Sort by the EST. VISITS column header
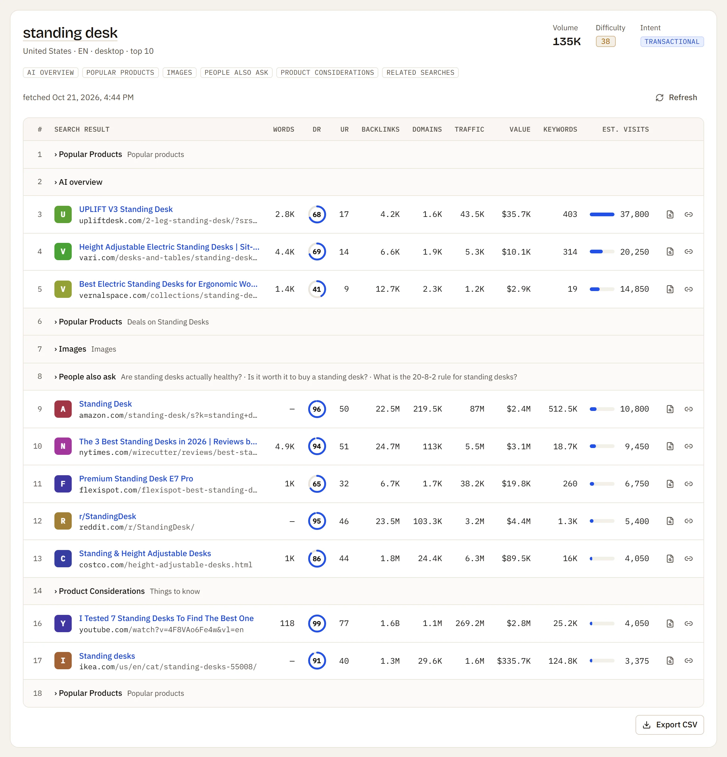 coord(625,129)
